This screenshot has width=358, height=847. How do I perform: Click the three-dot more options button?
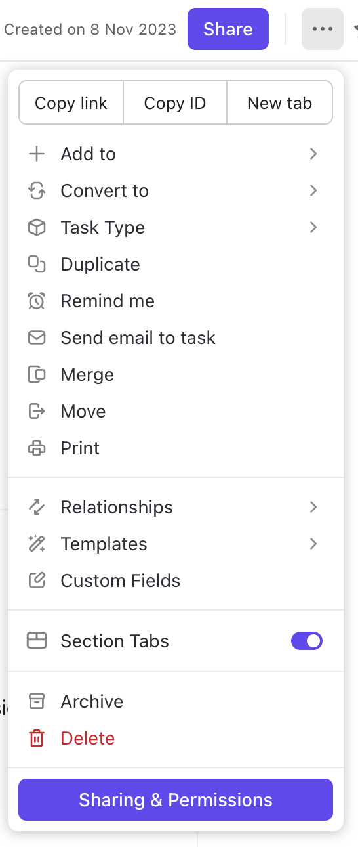323,29
